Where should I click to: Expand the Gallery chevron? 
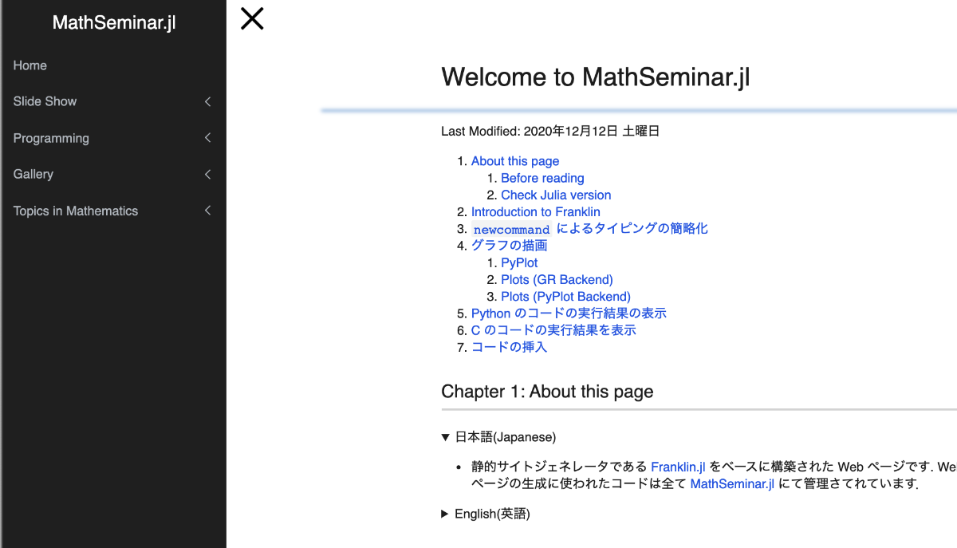pos(207,174)
